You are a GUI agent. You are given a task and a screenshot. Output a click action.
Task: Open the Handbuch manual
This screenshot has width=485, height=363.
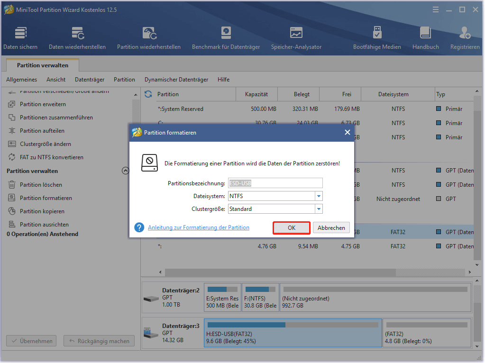[x=426, y=38]
